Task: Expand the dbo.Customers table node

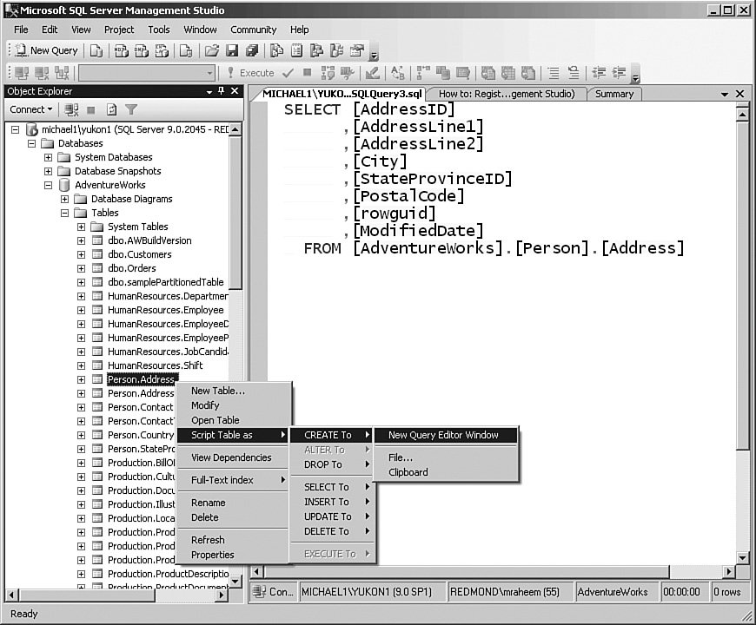Action: pos(81,254)
